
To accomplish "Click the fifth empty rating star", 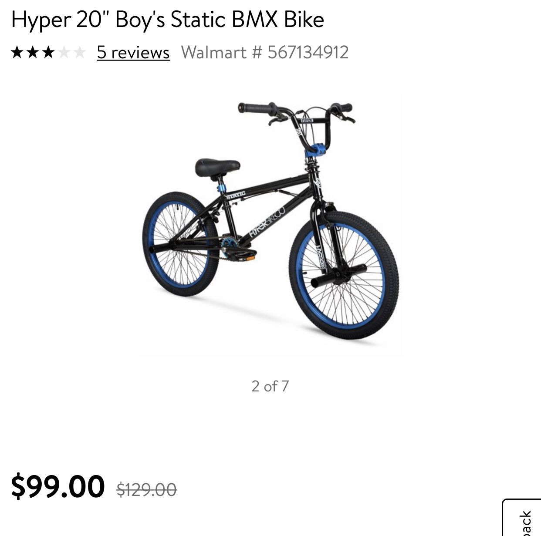I will (x=79, y=53).
